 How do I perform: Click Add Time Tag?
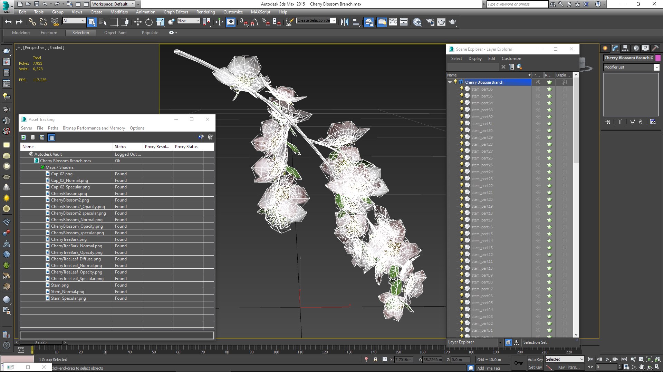488,368
